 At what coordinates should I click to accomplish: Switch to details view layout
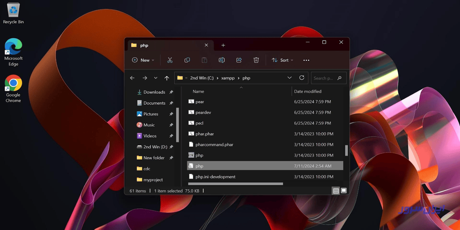click(335, 191)
